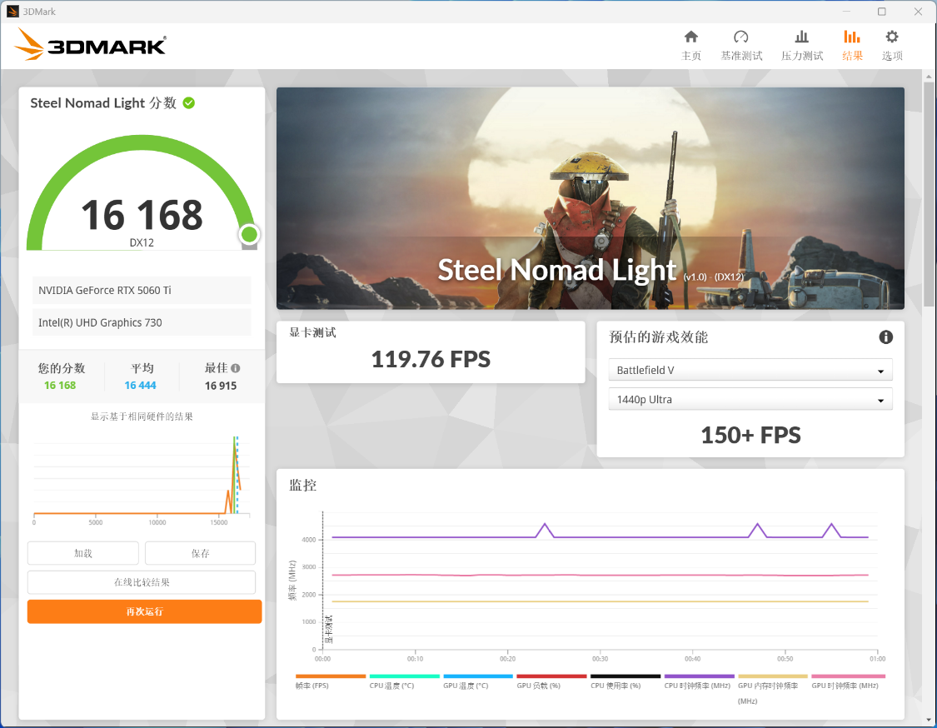Switch to the 结果 results tab
Image resolution: width=937 pixels, height=728 pixels.
click(x=852, y=46)
